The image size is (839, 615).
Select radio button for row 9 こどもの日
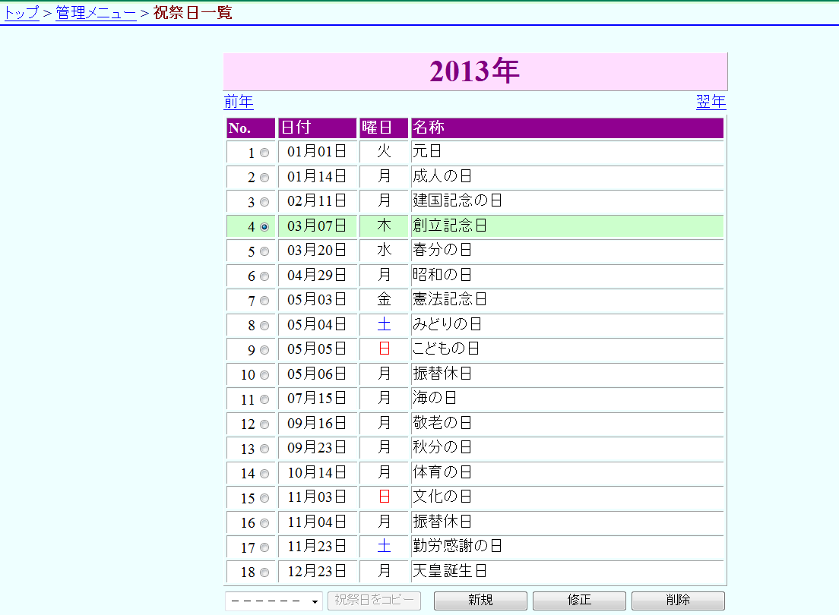[x=264, y=350]
